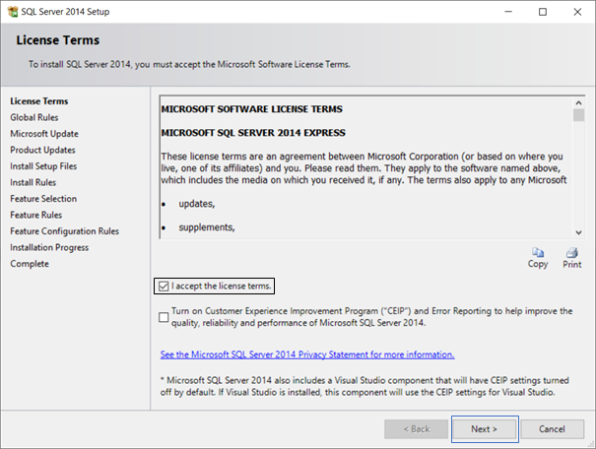Click inside the license terms text area
Screen dimensions: 596x449
(364, 167)
